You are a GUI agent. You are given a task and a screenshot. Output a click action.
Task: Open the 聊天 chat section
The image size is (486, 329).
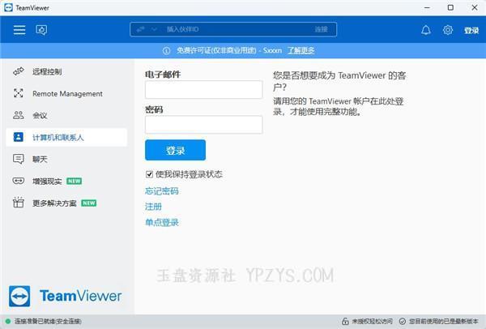coord(39,159)
